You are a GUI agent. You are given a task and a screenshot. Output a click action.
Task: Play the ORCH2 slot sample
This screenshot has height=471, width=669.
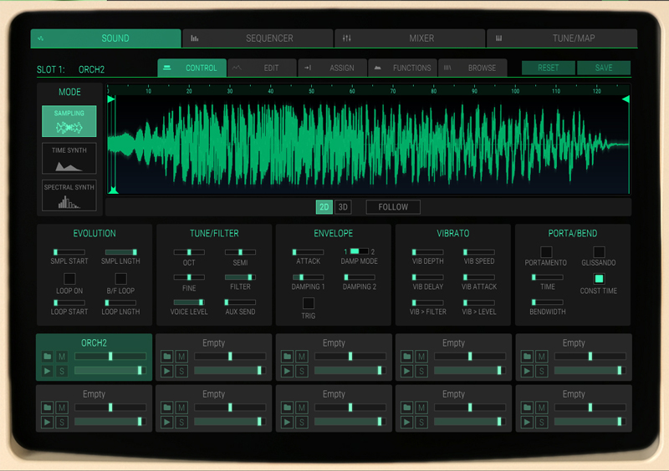pyautogui.click(x=48, y=371)
